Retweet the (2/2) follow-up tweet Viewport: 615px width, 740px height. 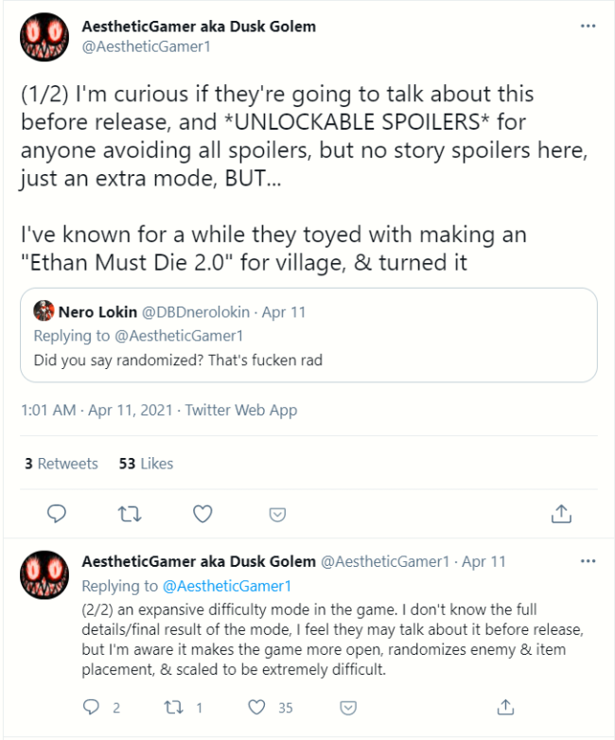[173, 707]
